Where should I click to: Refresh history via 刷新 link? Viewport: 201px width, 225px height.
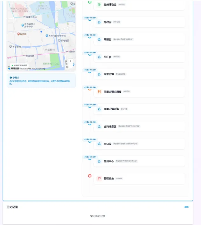(187, 207)
